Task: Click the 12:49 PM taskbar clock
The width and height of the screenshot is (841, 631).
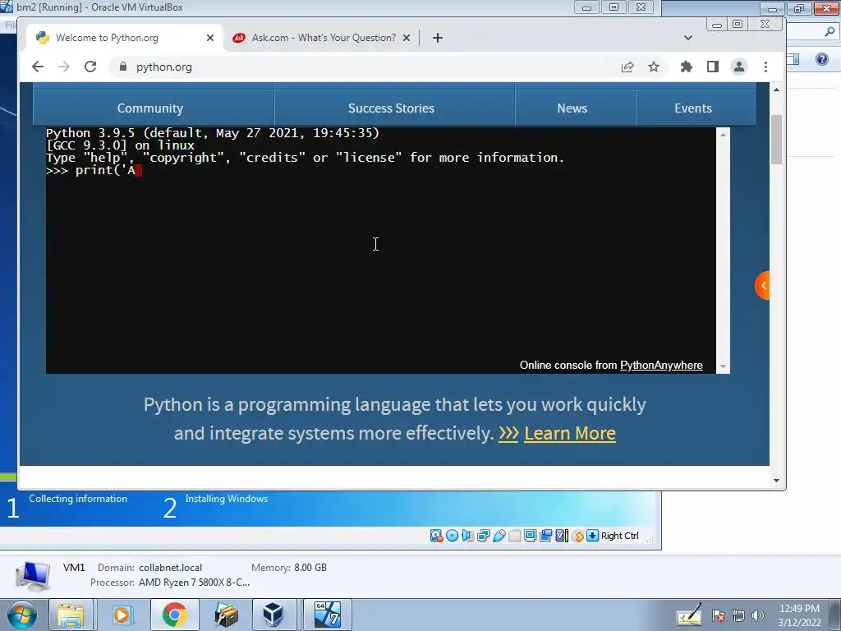Action: point(799,609)
